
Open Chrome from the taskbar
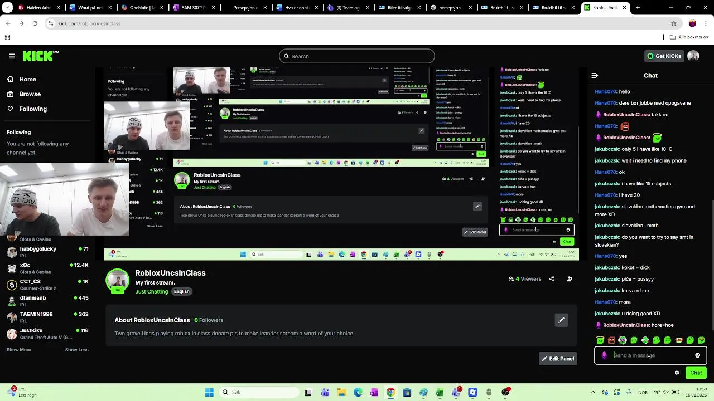click(390, 392)
